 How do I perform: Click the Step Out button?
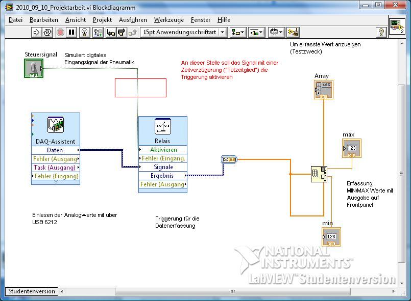click(x=133, y=33)
